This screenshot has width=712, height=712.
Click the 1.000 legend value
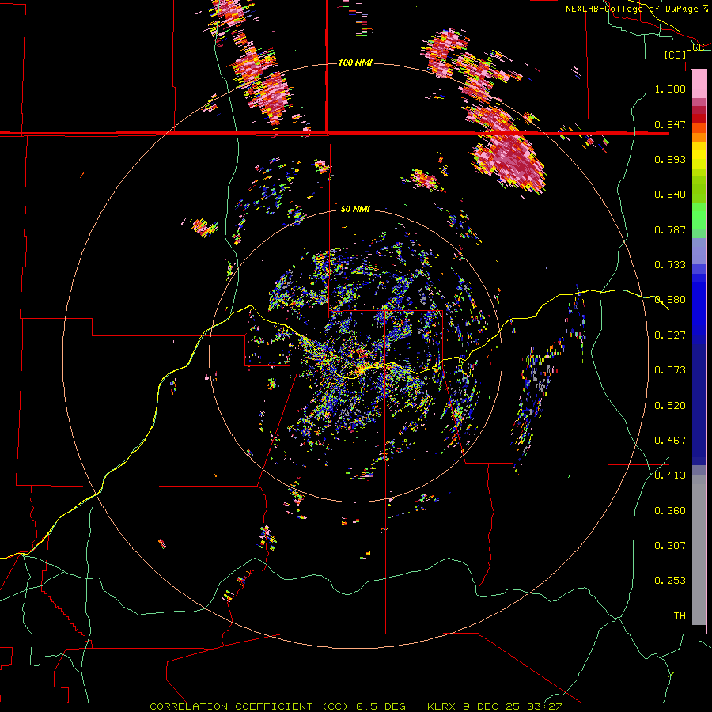(x=670, y=89)
